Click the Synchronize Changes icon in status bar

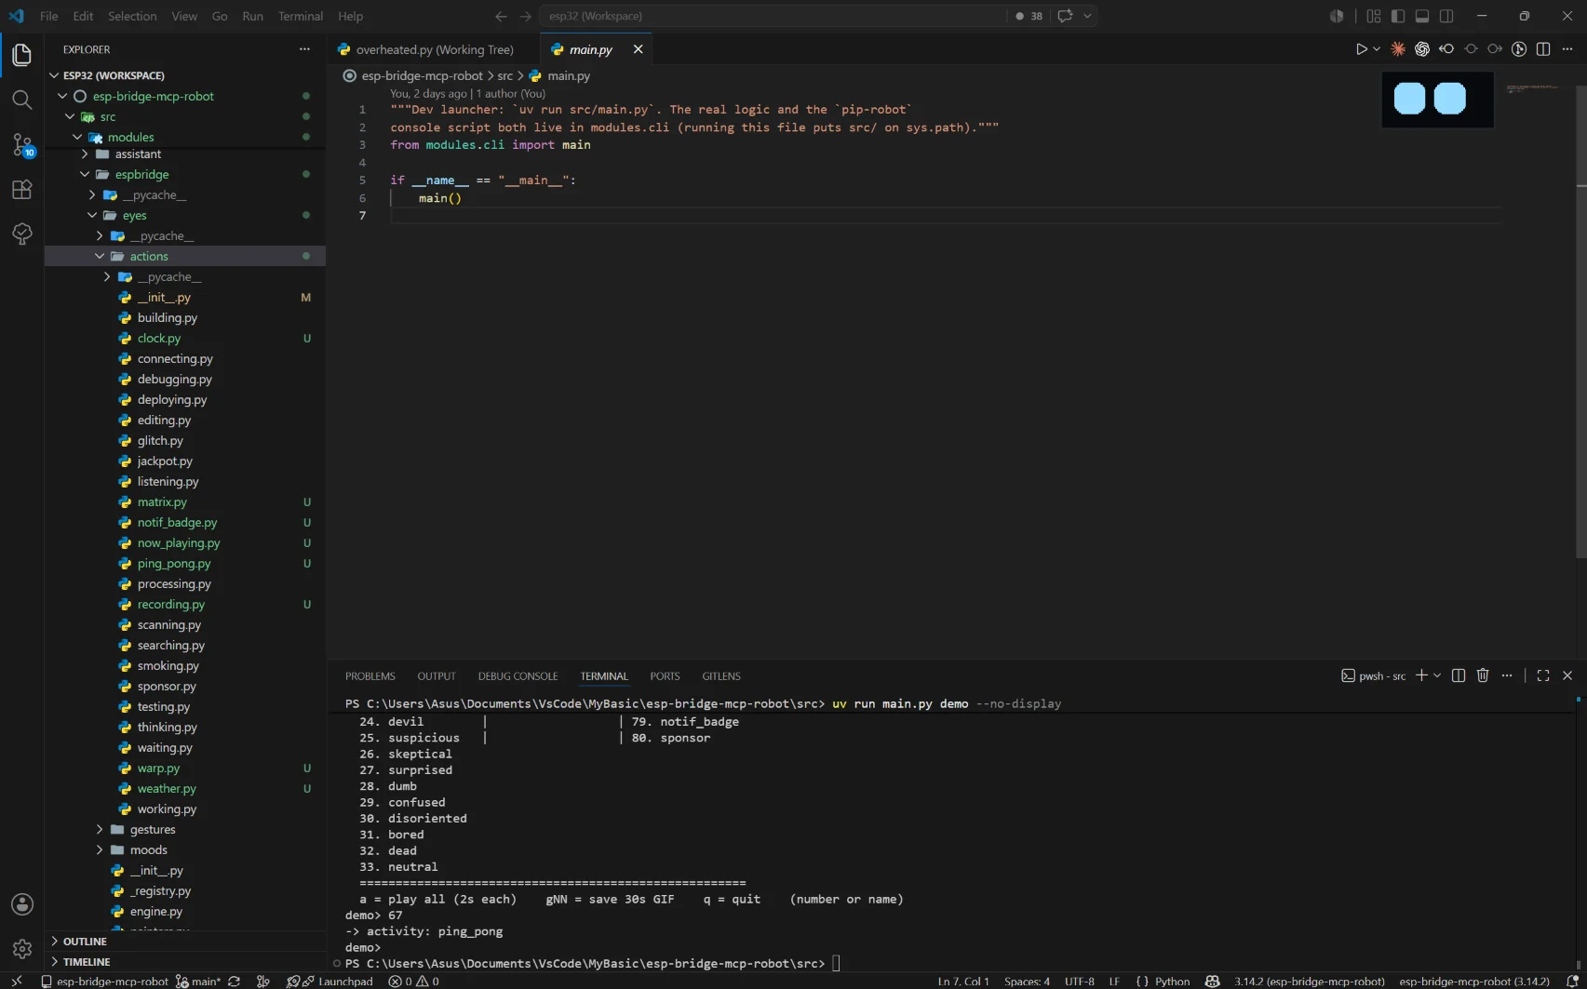(235, 981)
